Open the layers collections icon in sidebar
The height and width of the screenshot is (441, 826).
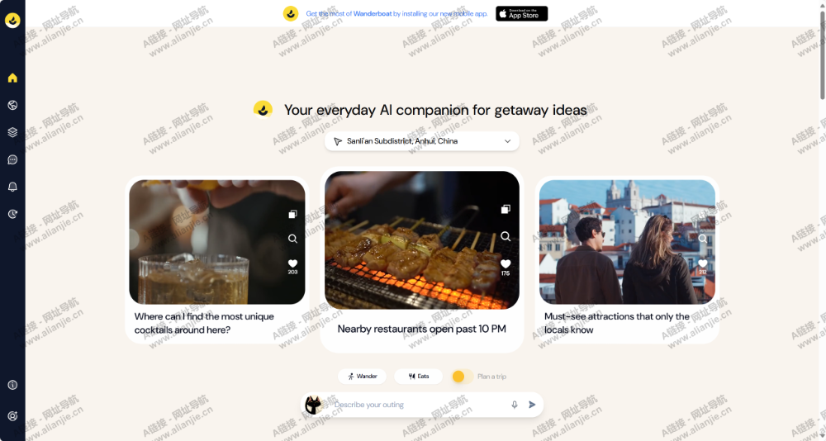click(x=12, y=132)
